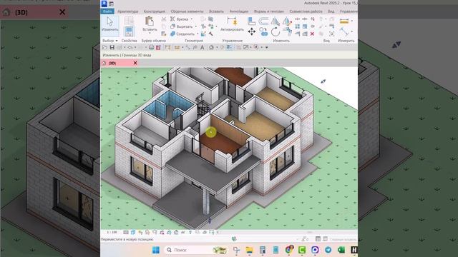Open Chrome from taskbar
The height and width of the screenshot is (257, 458).
[x=289, y=250]
